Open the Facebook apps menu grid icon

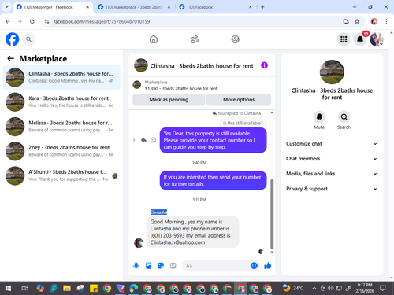[x=344, y=39]
